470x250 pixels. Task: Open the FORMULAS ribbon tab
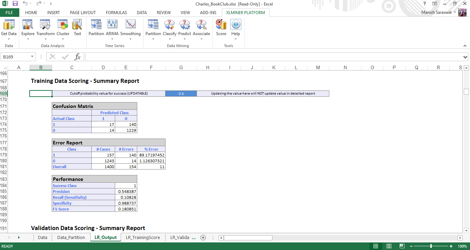(x=116, y=13)
